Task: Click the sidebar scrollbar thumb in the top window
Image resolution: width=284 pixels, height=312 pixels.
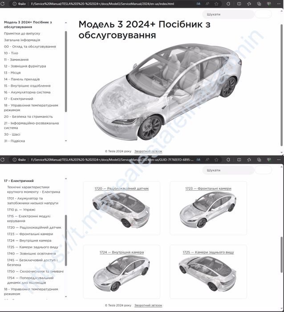Action: point(66,71)
